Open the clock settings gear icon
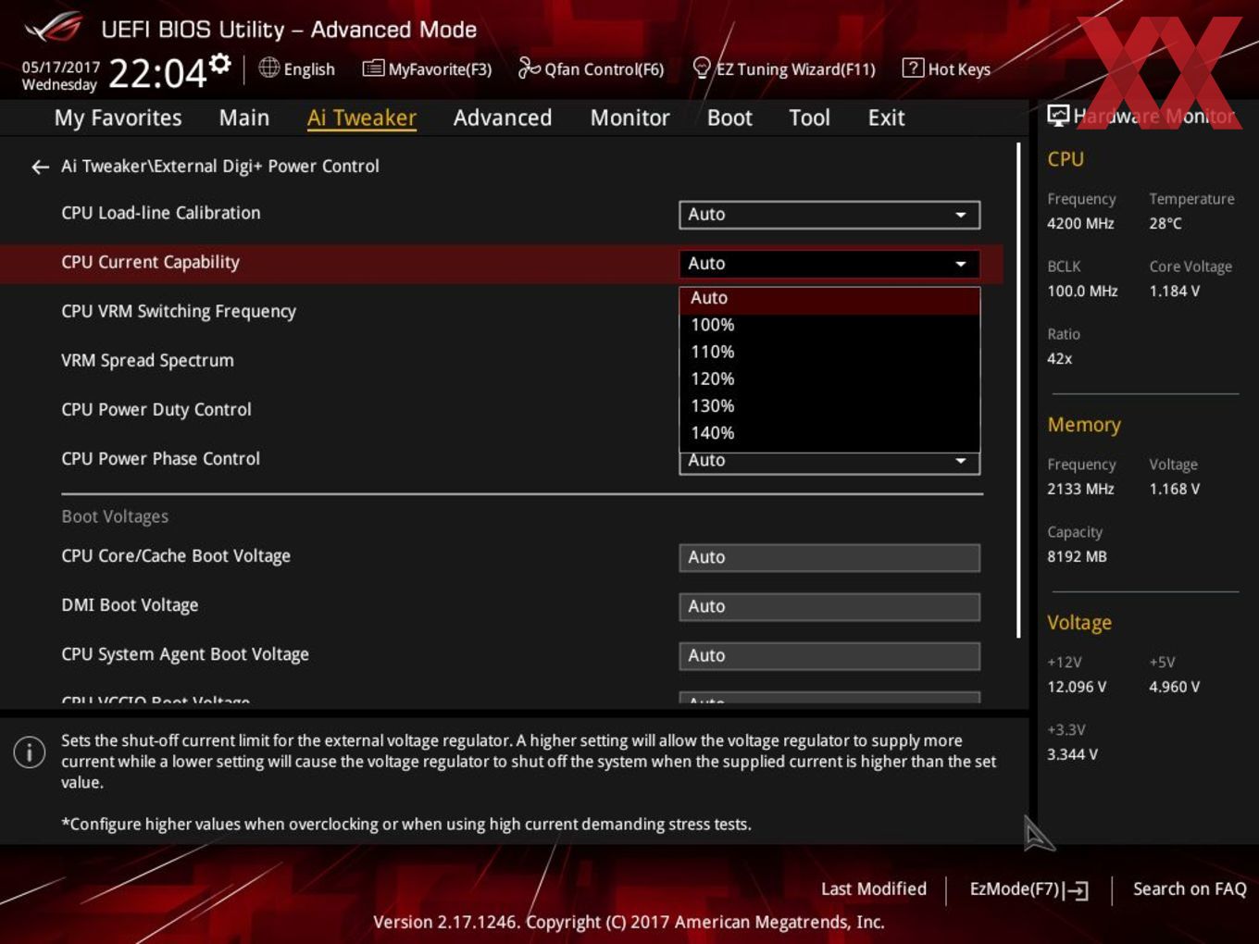 [x=219, y=63]
